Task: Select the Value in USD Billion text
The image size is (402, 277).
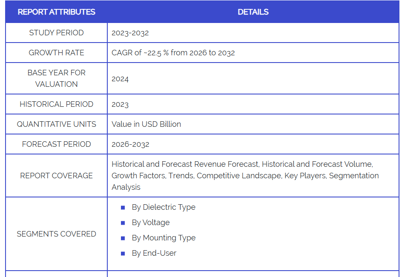Action: (x=146, y=124)
